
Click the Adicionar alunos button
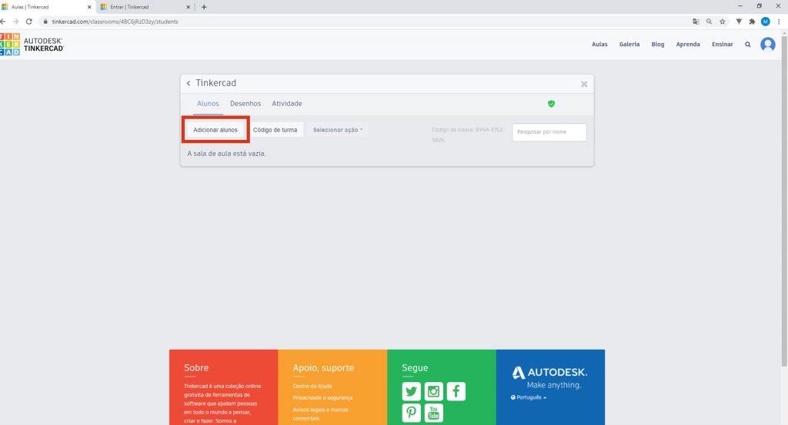215,130
